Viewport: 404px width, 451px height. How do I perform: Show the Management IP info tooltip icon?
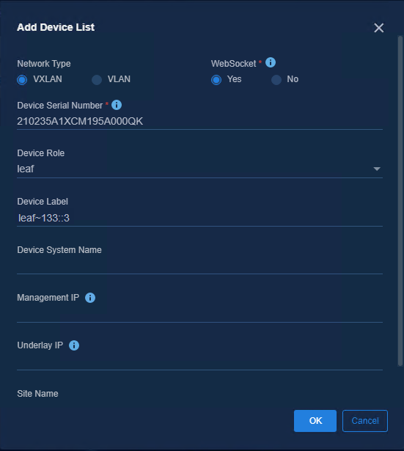[90, 298]
